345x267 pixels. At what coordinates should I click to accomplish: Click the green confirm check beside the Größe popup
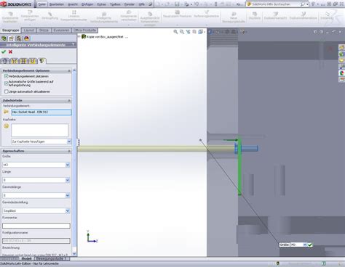pos(310,245)
